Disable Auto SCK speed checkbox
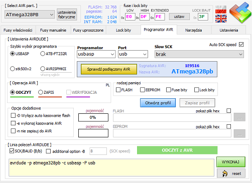 [241, 45]
